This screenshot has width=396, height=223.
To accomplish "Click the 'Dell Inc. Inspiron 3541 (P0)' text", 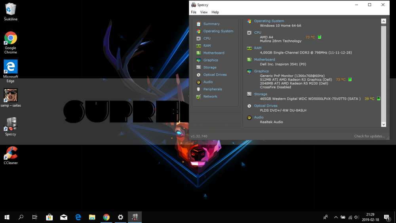I will 283,64.
